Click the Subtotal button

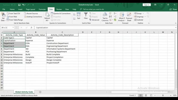[139, 20]
